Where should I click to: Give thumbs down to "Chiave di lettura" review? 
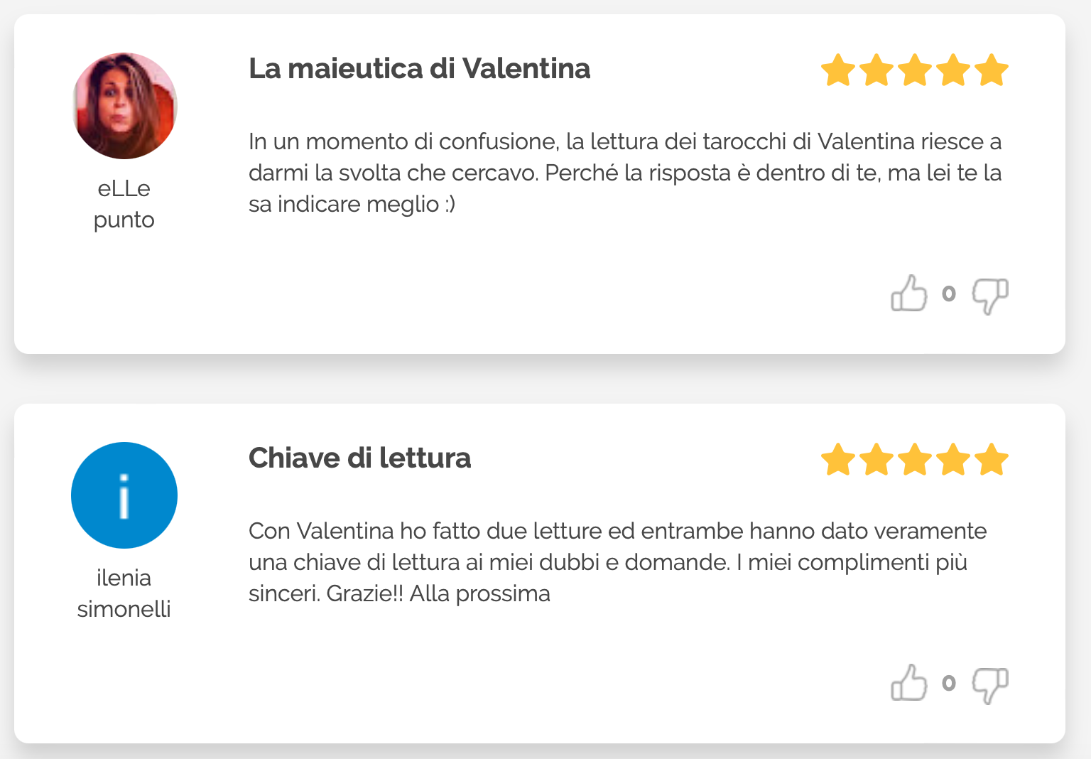coord(989,684)
